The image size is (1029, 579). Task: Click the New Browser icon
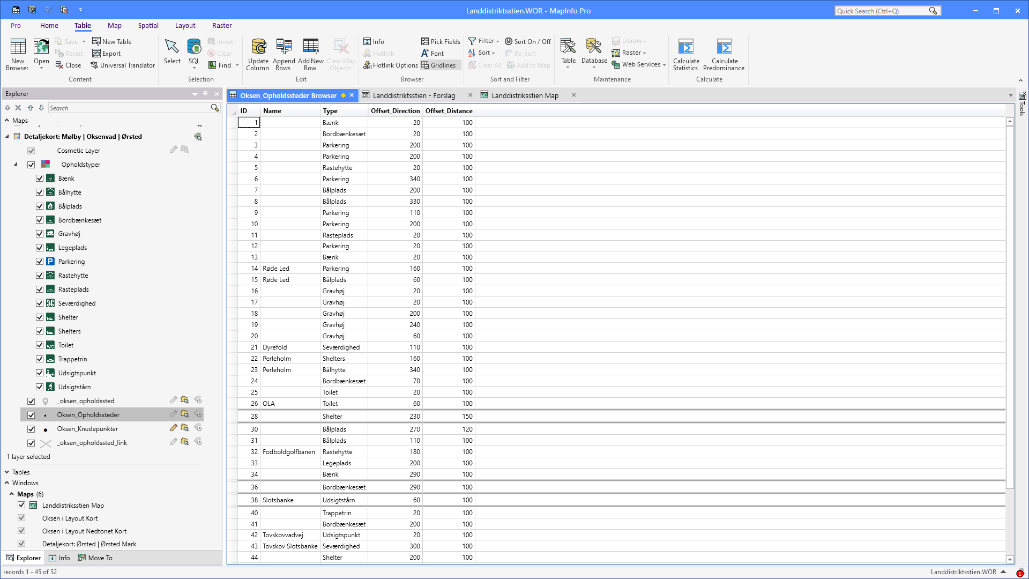(x=18, y=47)
